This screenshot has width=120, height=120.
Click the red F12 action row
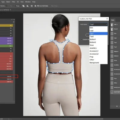point(6,61)
